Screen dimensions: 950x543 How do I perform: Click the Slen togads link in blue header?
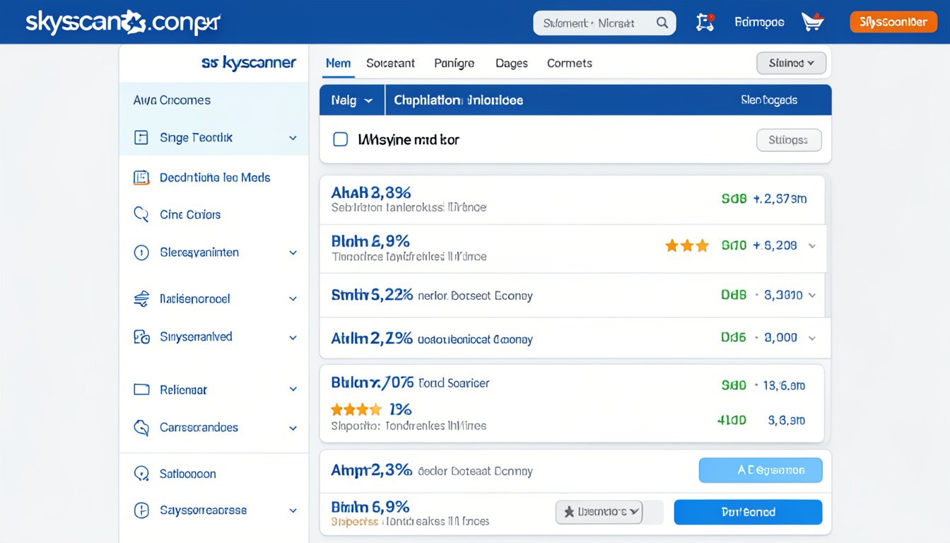pos(769,100)
